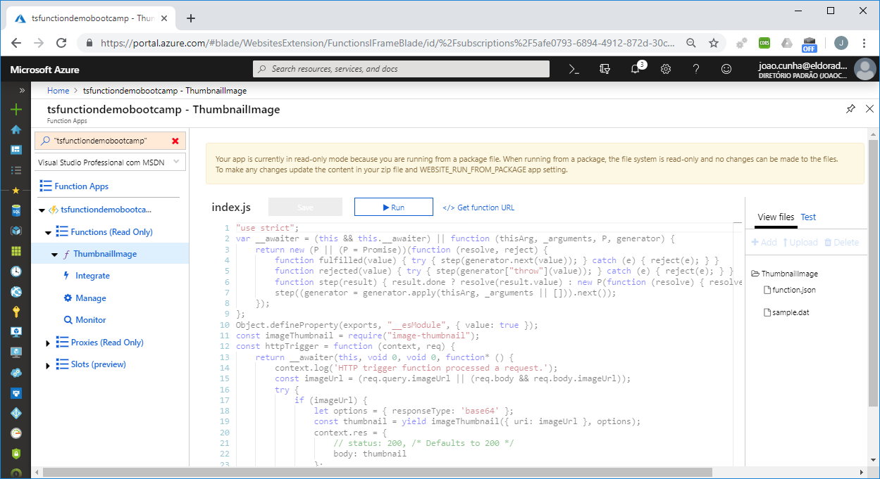Open All services list icon
The height and width of the screenshot is (479, 880).
[x=16, y=170]
